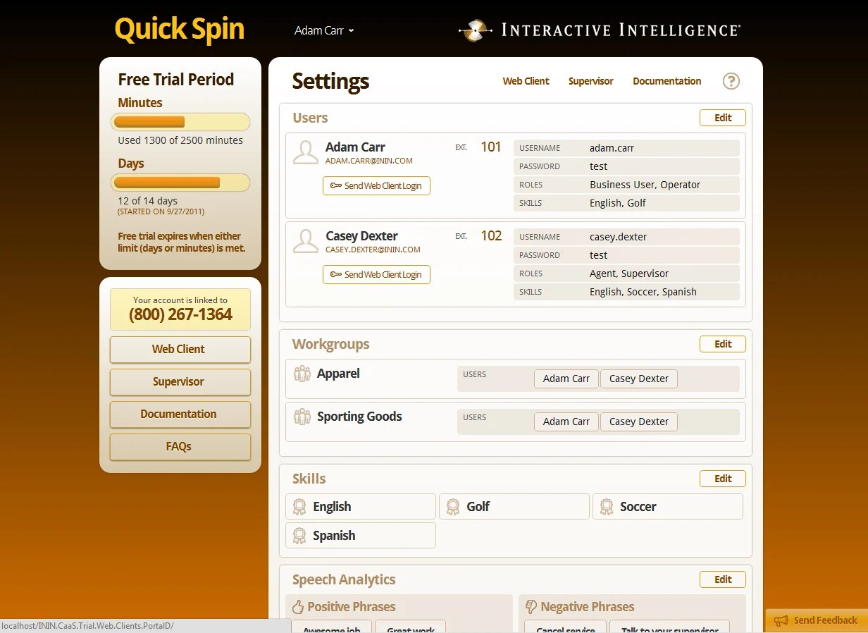Click the Send Feedback megaphone icon

click(782, 620)
